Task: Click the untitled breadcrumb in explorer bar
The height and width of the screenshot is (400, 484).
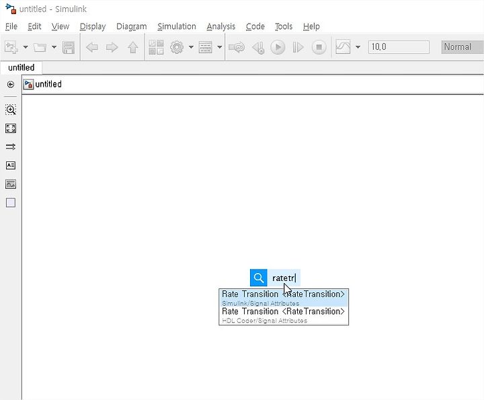Action: tap(48, 84)
